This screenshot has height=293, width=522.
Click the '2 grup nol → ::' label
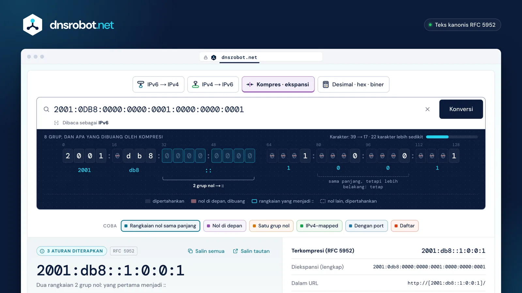tap(208, 186)
